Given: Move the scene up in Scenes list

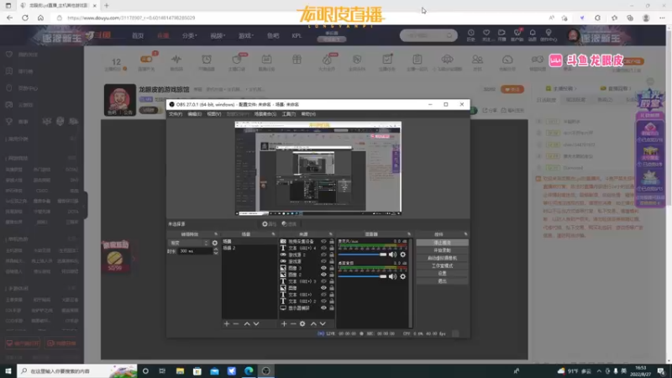Looking at the screenshot, I should pos(247,324).
